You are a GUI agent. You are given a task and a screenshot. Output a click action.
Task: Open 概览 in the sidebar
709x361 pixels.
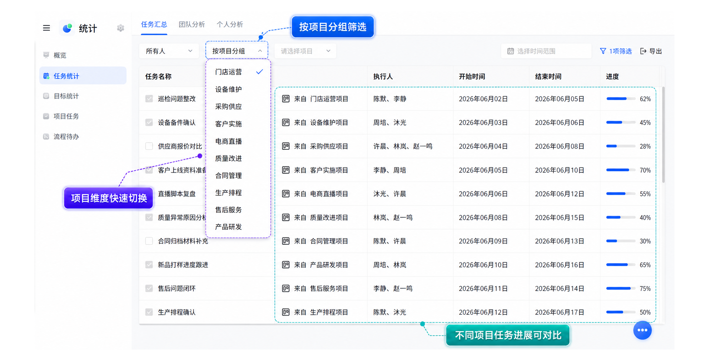tap(83, 55)
